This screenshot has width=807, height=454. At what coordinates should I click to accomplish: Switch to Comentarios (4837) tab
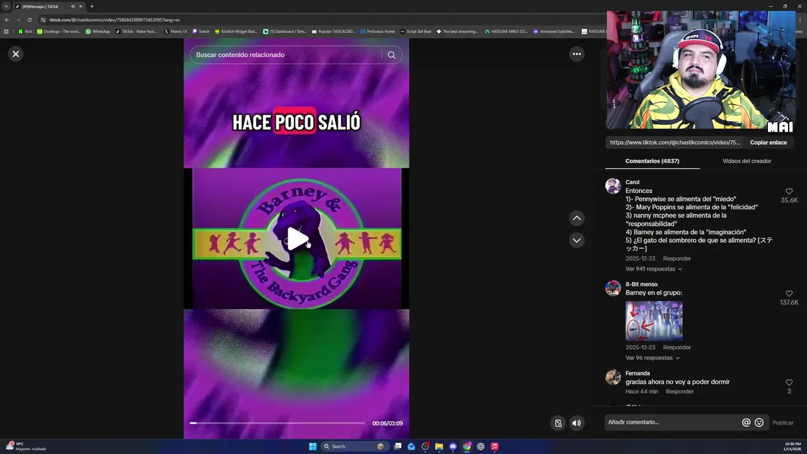point(652,161)
